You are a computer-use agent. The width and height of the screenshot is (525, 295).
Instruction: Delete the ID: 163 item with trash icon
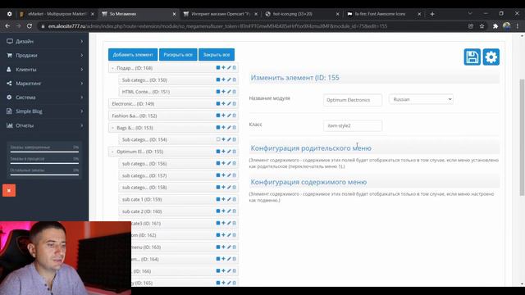[x=235, y=247]
